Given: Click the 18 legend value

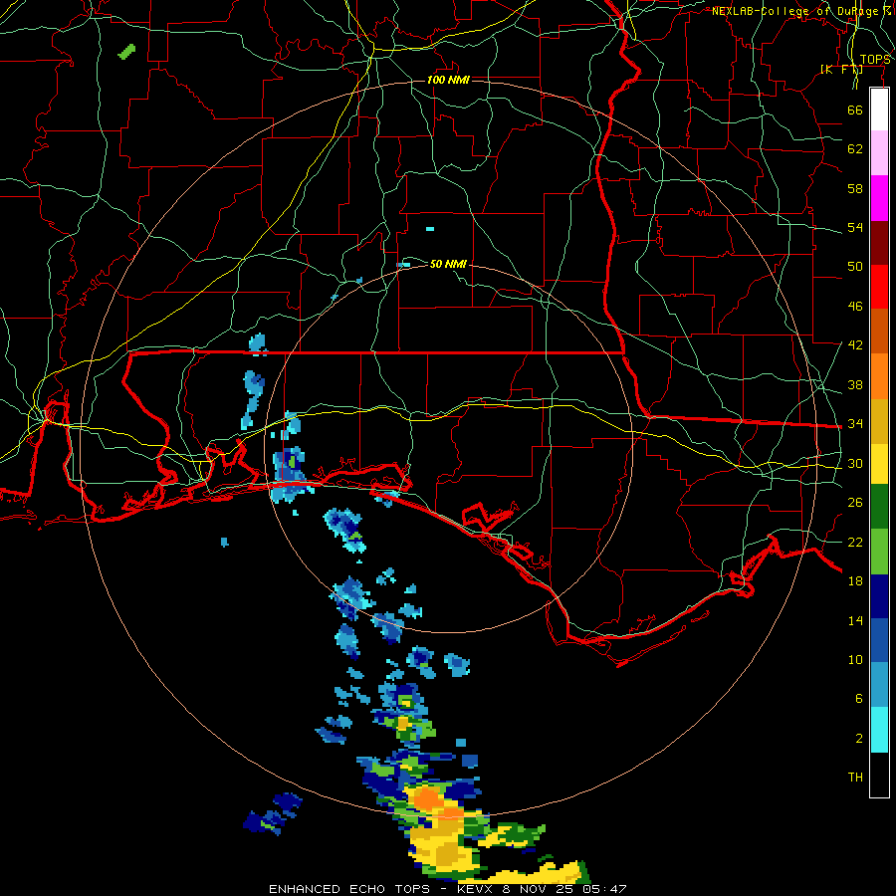Looking at the screenshot, I should point(855,580).
